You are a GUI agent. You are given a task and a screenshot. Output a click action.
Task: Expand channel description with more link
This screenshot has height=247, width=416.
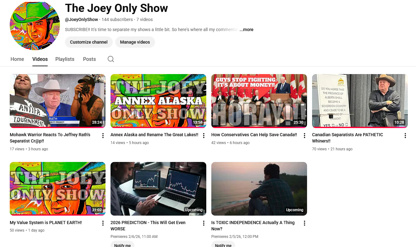pyautogui.click(x=246, y=30)
